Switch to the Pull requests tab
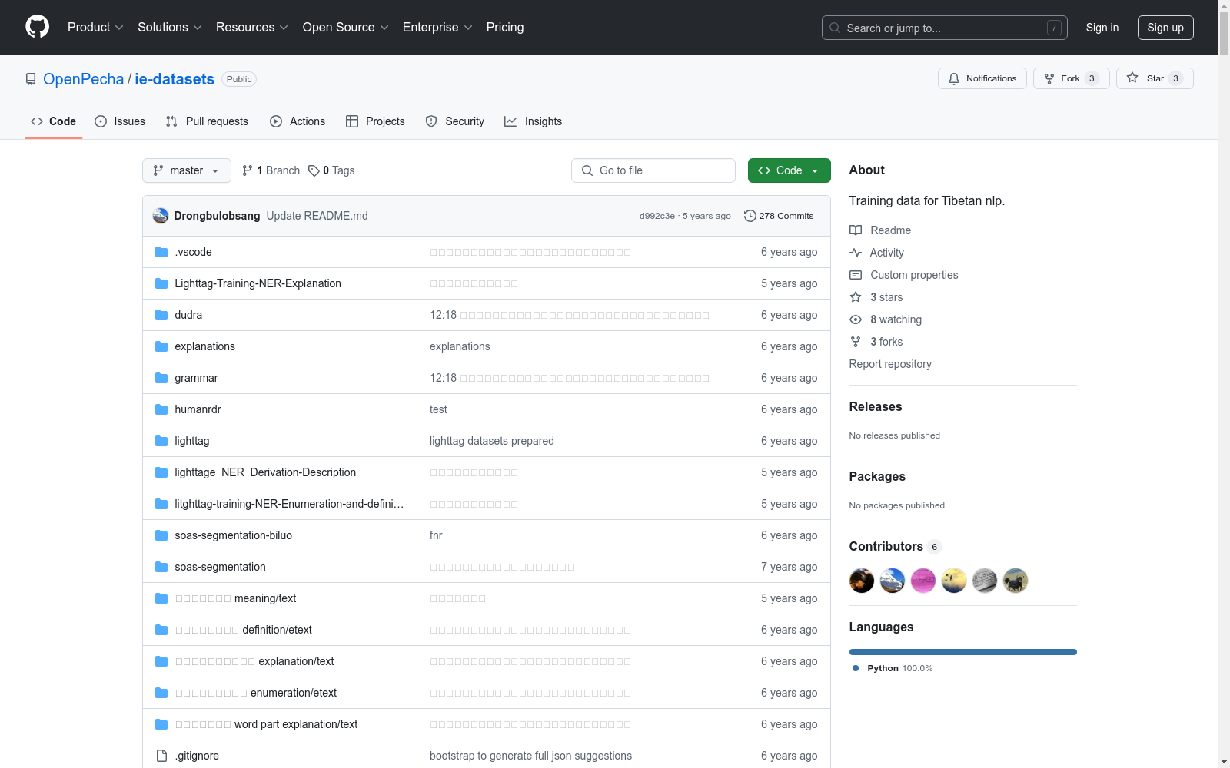This screenshot has height=768, width=1230. coord(207,121)
